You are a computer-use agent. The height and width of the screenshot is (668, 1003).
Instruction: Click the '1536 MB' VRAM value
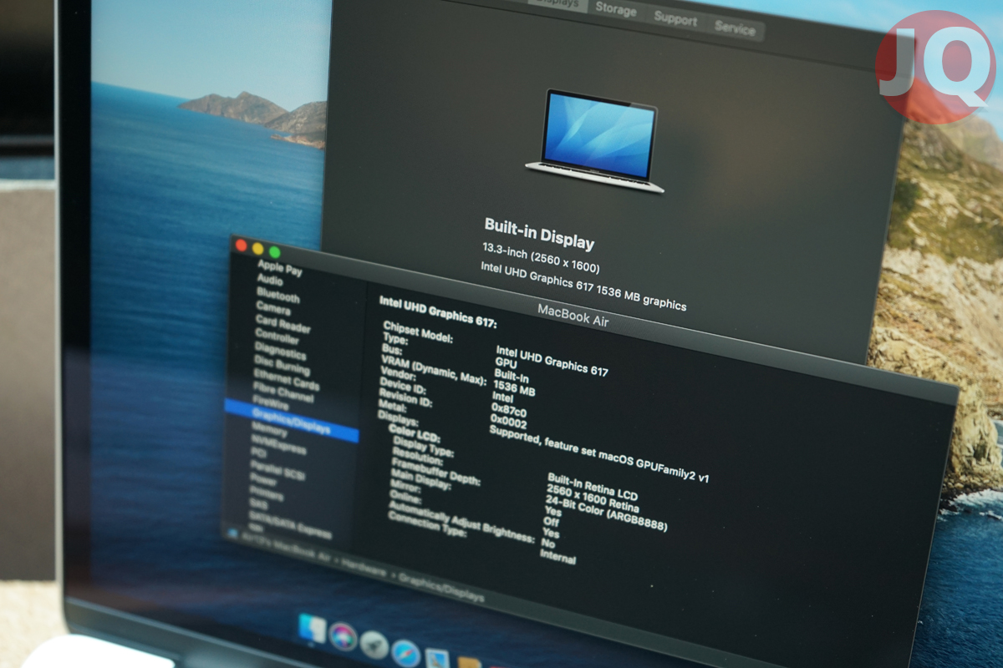pos(514,387)
